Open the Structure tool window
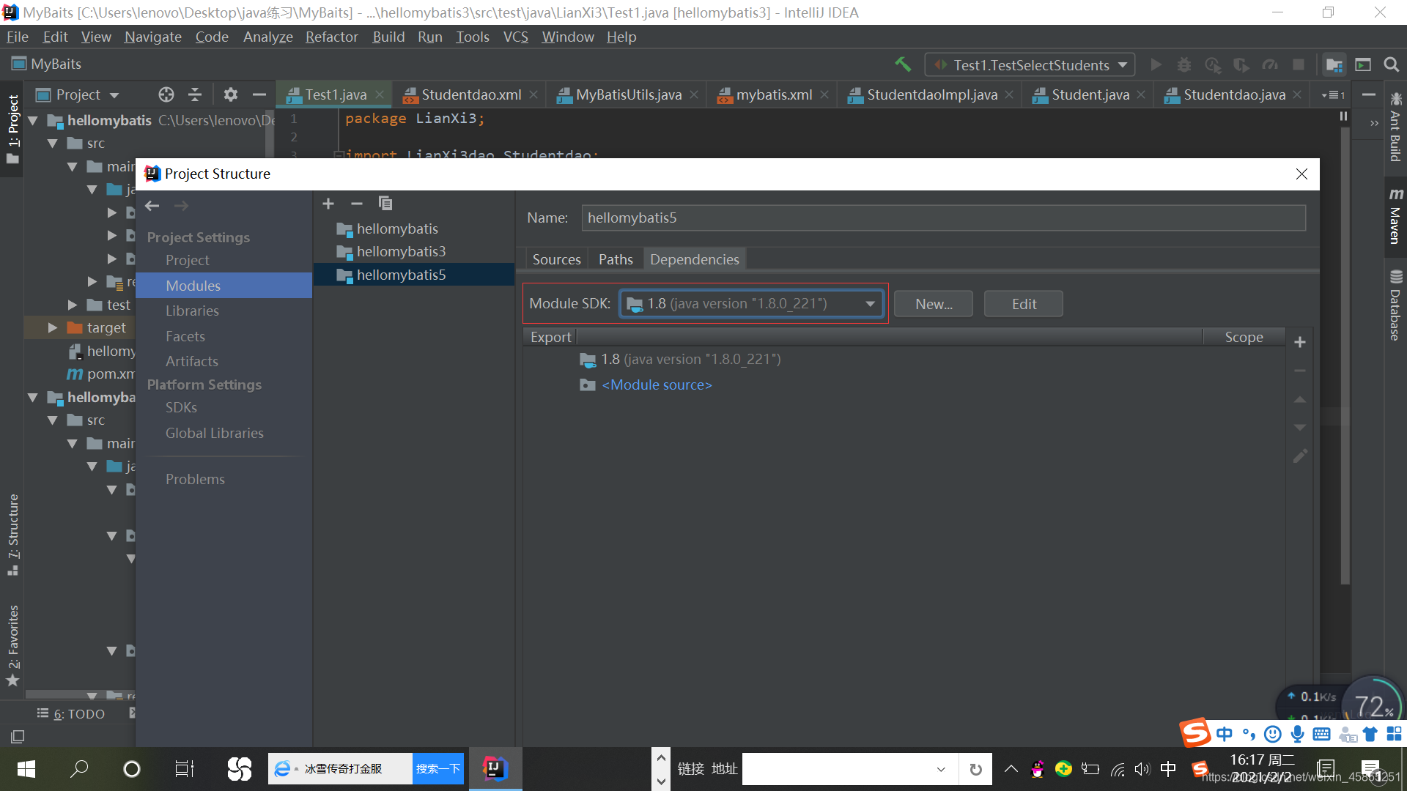1407x791 pixels. coord(13,535)
